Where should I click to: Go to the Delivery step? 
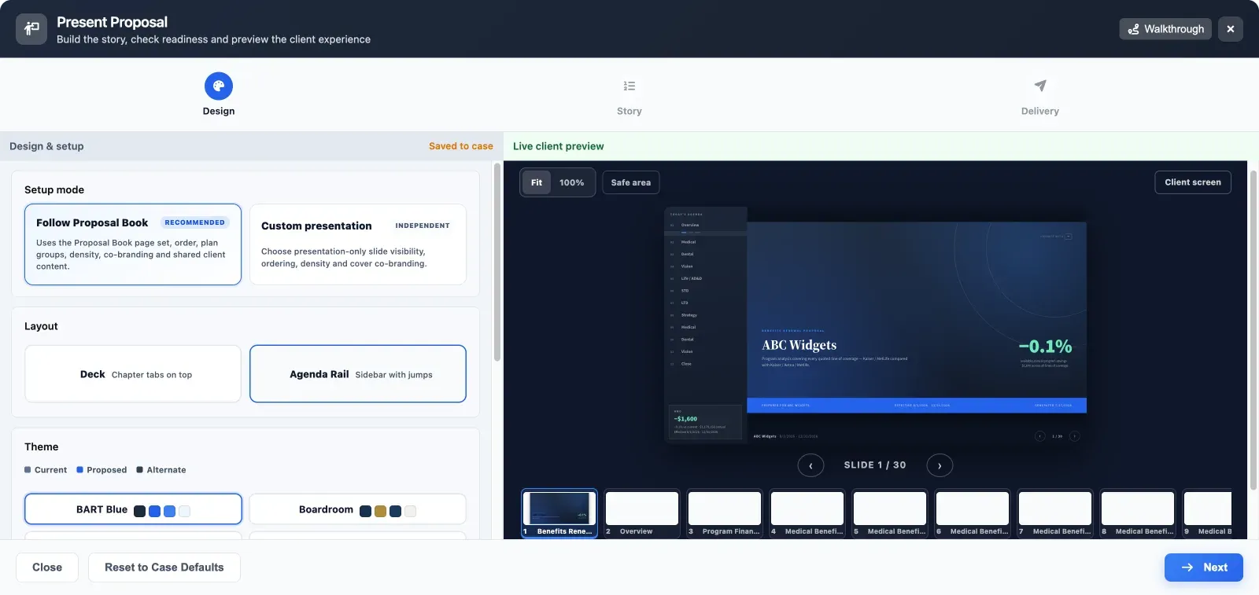[1040, 97]
